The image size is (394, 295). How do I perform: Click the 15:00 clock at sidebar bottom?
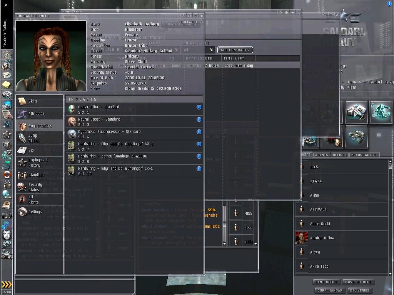tap(7, 292)
